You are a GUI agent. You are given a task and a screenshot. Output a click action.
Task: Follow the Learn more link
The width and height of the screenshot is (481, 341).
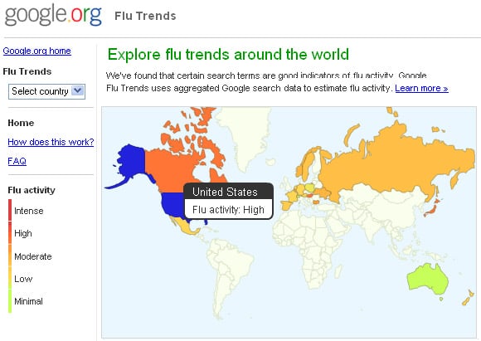coord(421,89)
